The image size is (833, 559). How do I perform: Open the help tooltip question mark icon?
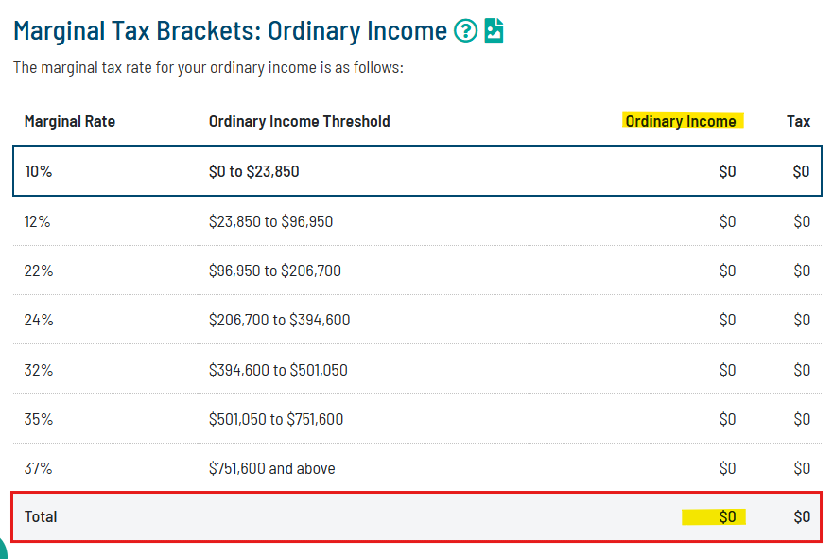click(464, 30)
